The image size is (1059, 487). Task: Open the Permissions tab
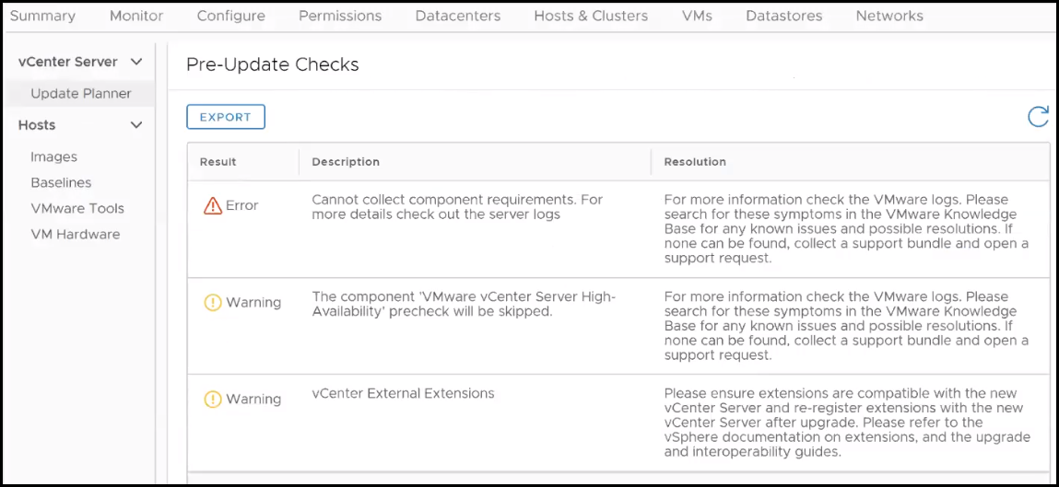tap(340, 16)
